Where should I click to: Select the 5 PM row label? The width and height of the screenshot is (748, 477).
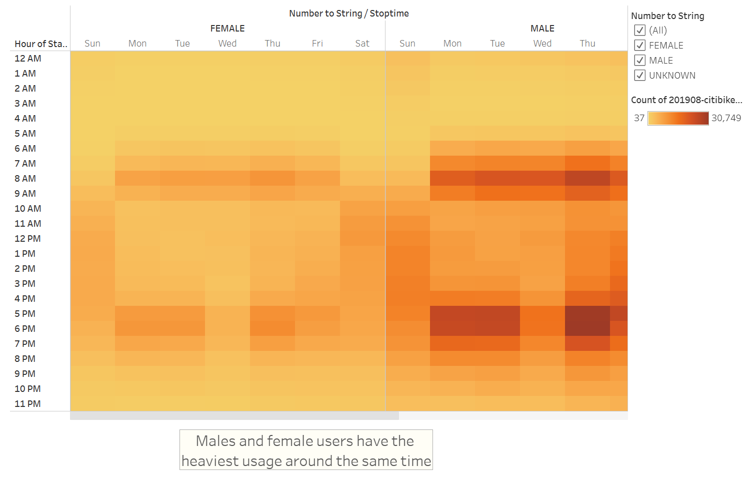[24, 313]
